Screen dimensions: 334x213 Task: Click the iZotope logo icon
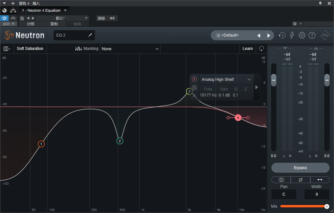[x=325, y=35]
